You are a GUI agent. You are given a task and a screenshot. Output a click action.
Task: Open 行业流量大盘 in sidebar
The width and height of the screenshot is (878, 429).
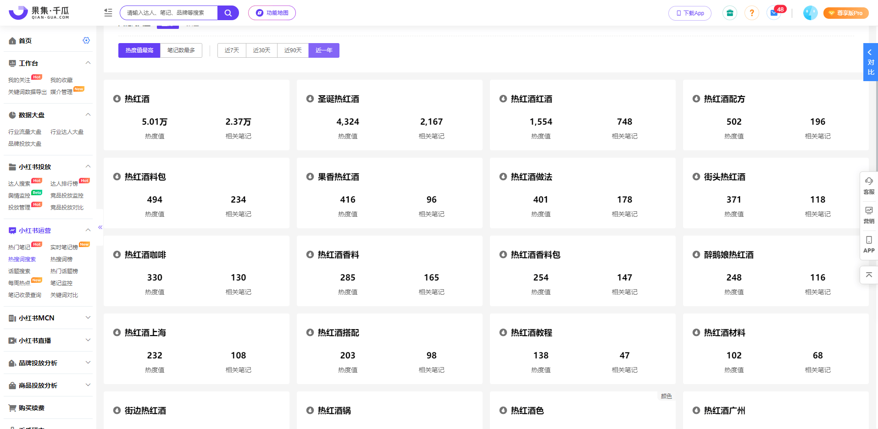25,132
